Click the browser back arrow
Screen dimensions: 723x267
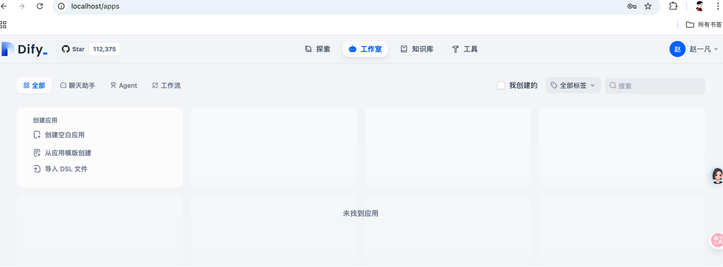point(4,6)
